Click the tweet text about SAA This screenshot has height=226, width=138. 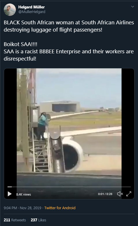69,41
